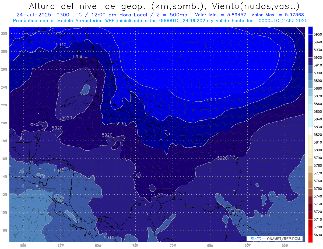Click the 5900 value on the color scale

click(318, 73)
